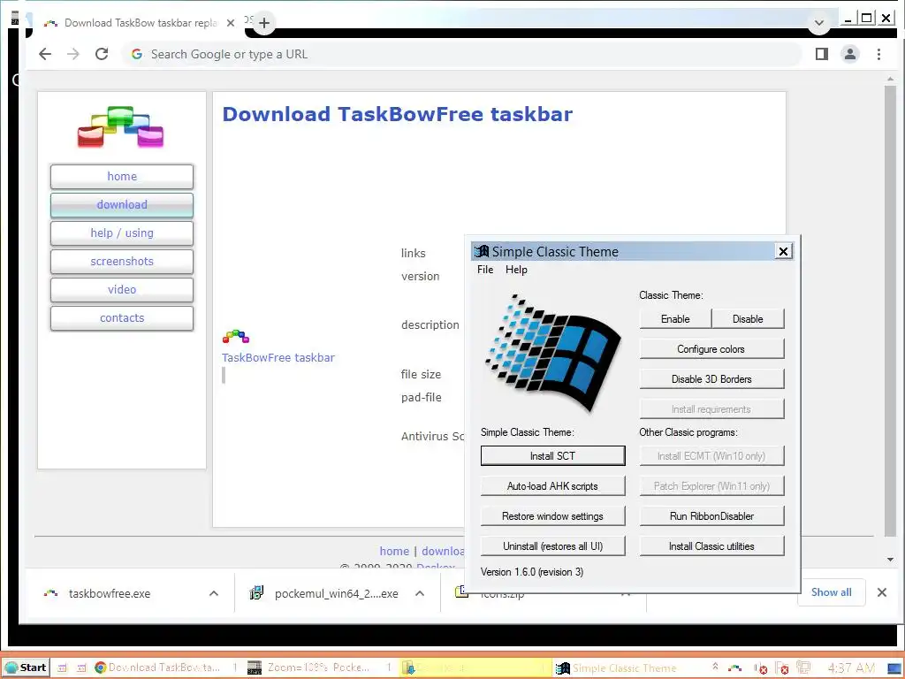The height and width of the screenshot is (679, 905).
Task: Click the Enable classic theme button
Action: pyautogui.click(x=675, y=319)
